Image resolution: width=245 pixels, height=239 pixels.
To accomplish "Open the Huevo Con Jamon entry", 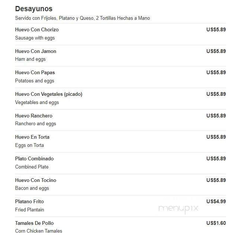I will 36,51.
